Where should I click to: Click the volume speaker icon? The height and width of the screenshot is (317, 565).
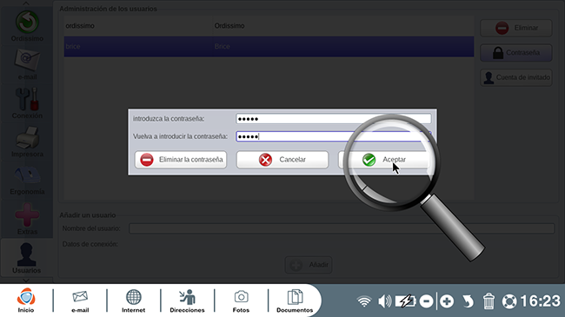coord(384,301)
